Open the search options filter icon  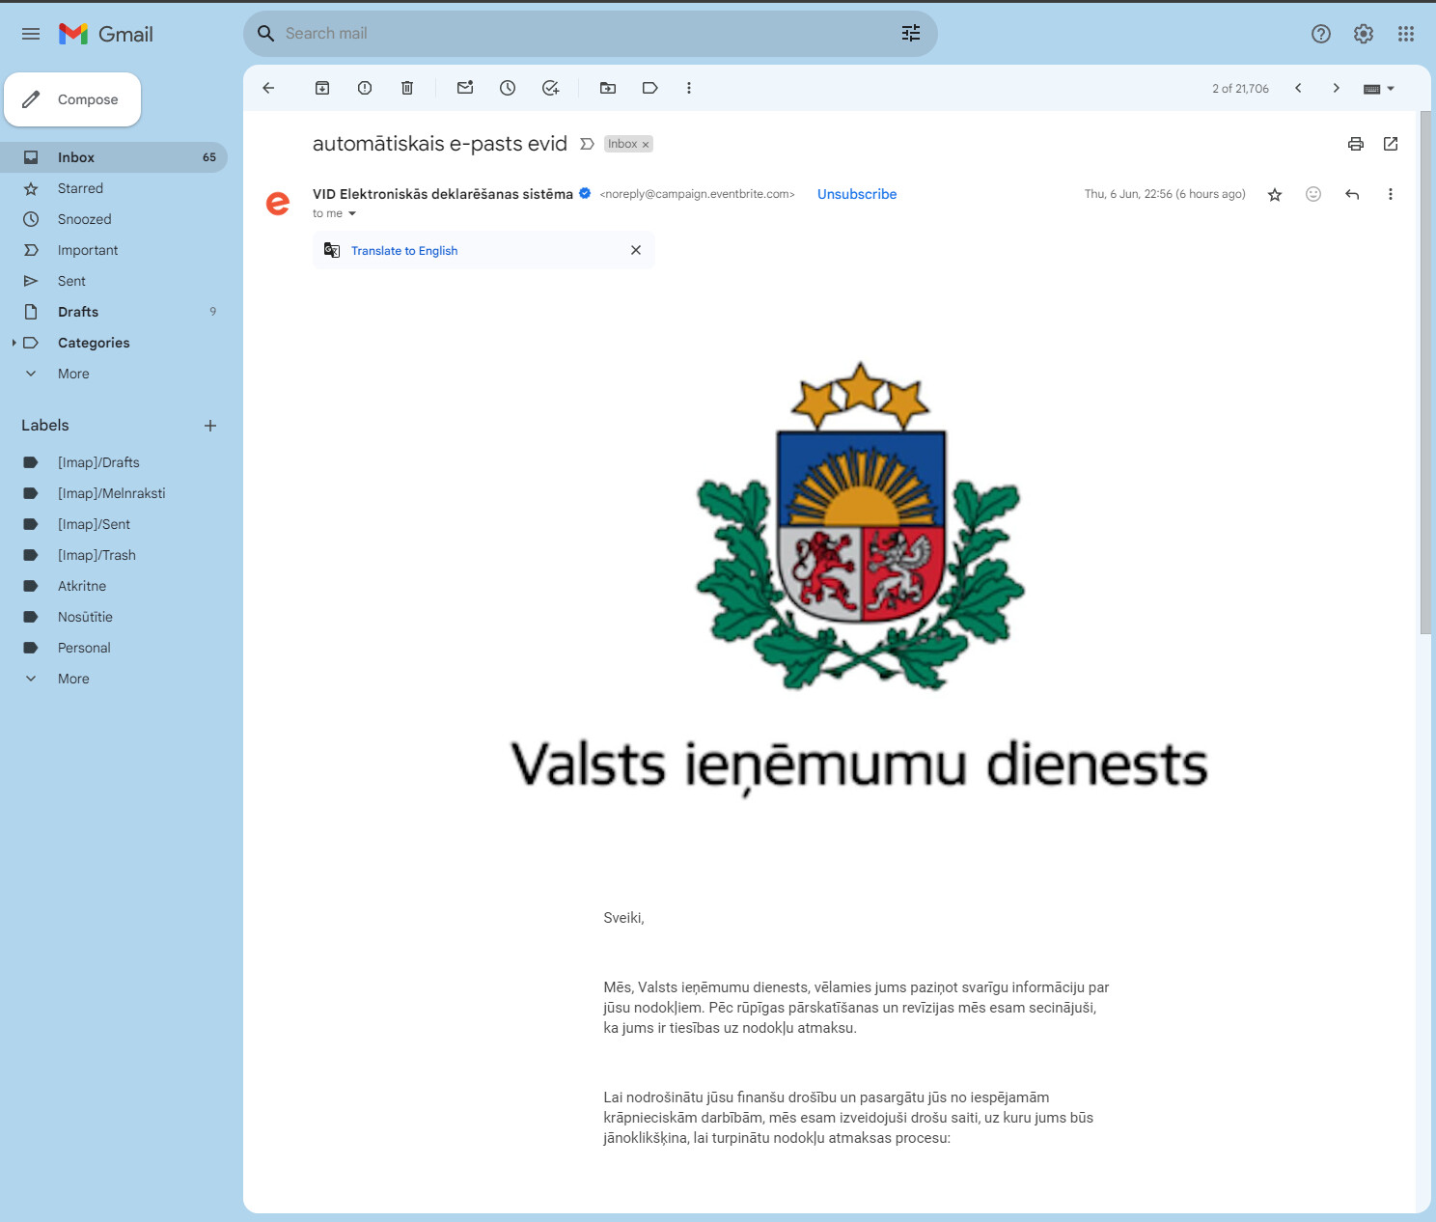click(911, 34)
